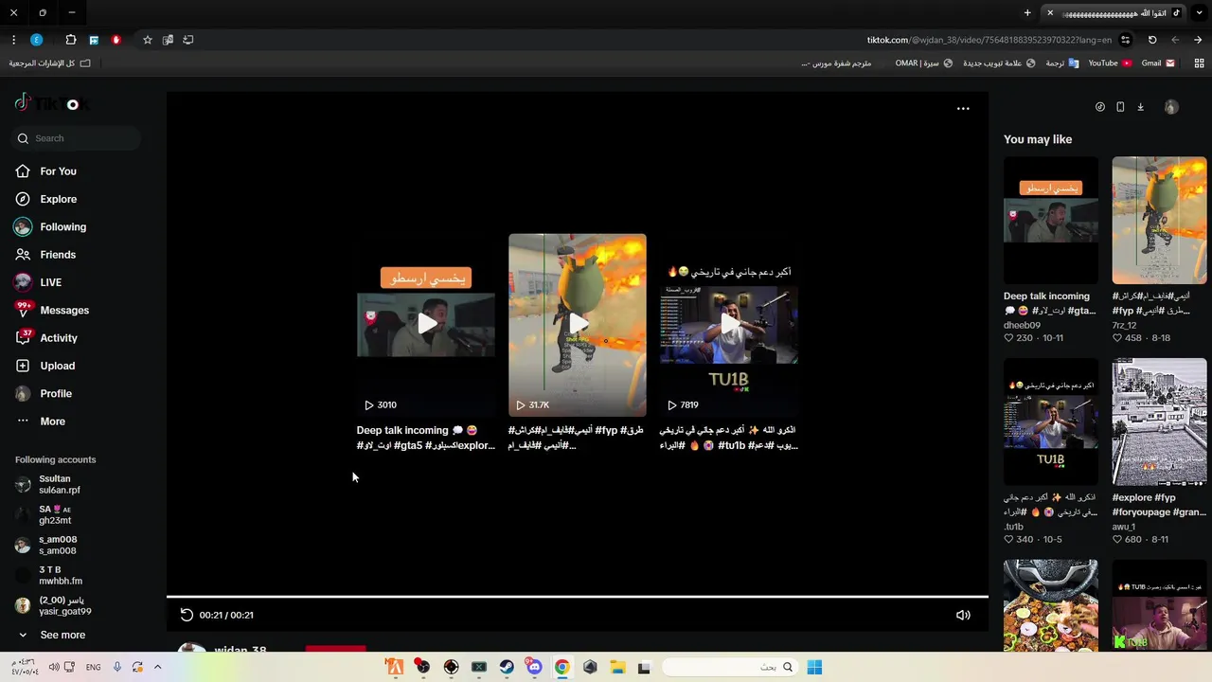Click the dheeb09 username link
Screen dimensions: 1212x682
tap(1022, 325)
